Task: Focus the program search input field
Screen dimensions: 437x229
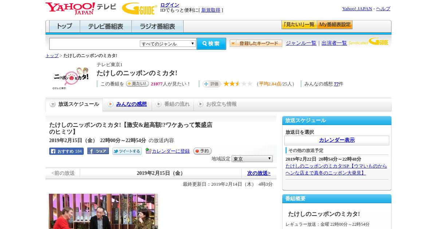Action: click(95, 44)
